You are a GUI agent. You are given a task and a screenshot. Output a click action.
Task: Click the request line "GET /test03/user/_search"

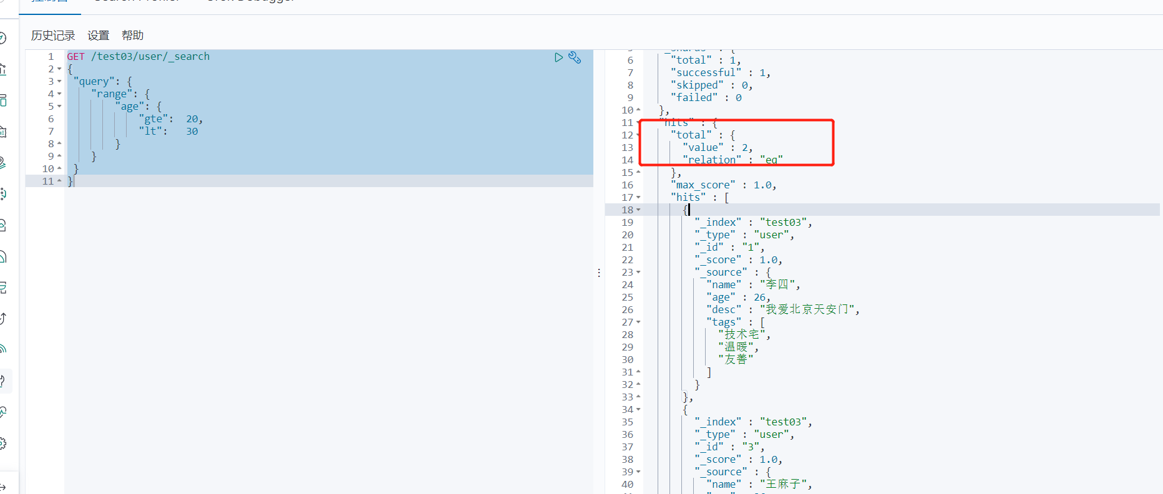139,56
